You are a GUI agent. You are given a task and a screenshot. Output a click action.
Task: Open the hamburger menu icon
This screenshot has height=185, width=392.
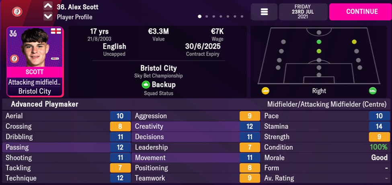pyautogui.click(x=264, y=12)
